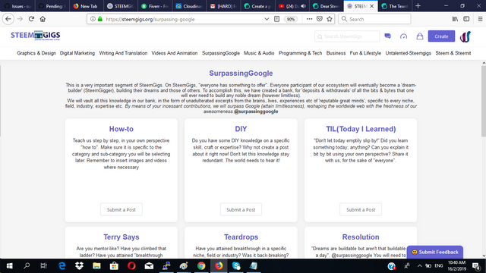This screenshot has width=486, height=273.
Task: Reload the current page
Action: point(31,19)
